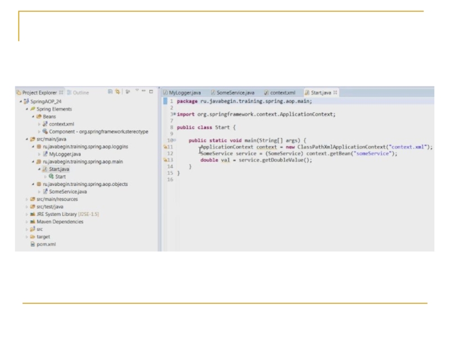
Task: Minimize the Project Explorer panel
Action: [144, 92]
